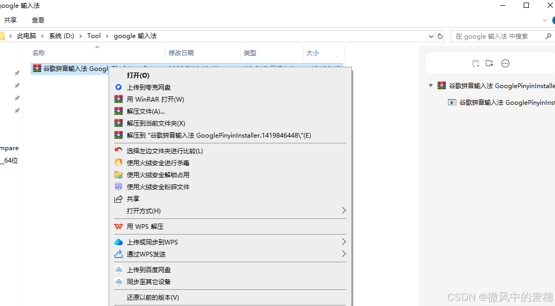Screen dimensions: 555x306
Task: Select 解压到当前文件夹(X)
Action: coord(156,124)
